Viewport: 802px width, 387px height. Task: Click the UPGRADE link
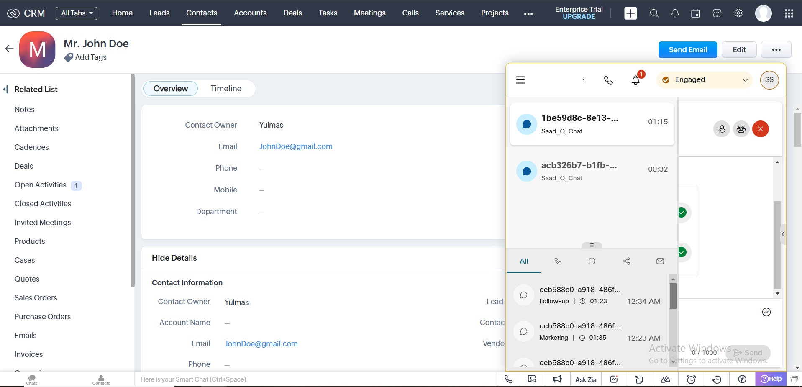tap(579, 17)
